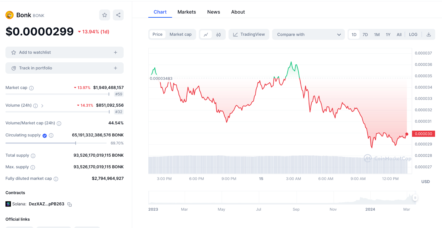Toggle LOG scale on chart

tap(413, 34)
